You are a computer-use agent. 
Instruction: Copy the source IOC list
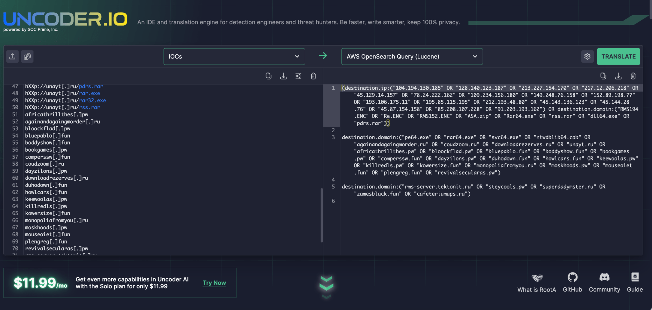tap(268, 76)
